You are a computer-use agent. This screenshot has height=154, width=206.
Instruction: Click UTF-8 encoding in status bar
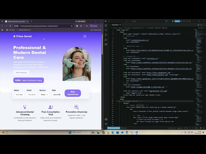[x=186, y=128]
